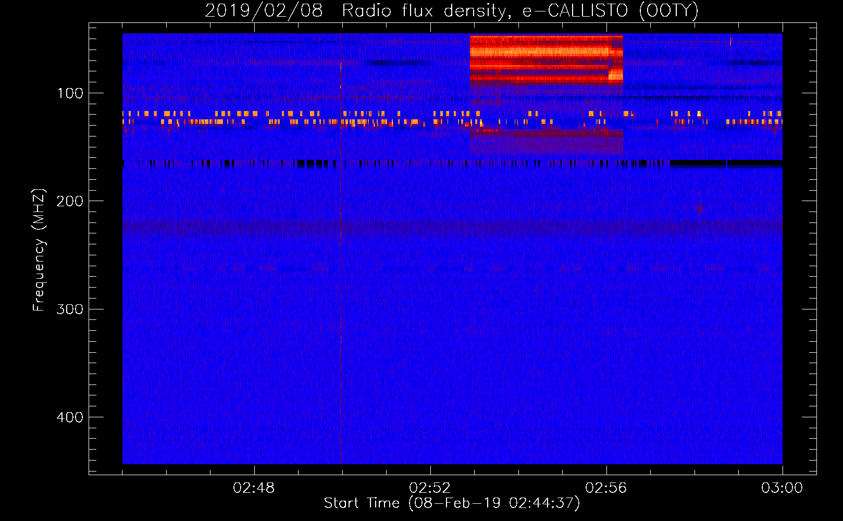Click the 02:52 time tick label
843x521 pixels.
(430, 488)
